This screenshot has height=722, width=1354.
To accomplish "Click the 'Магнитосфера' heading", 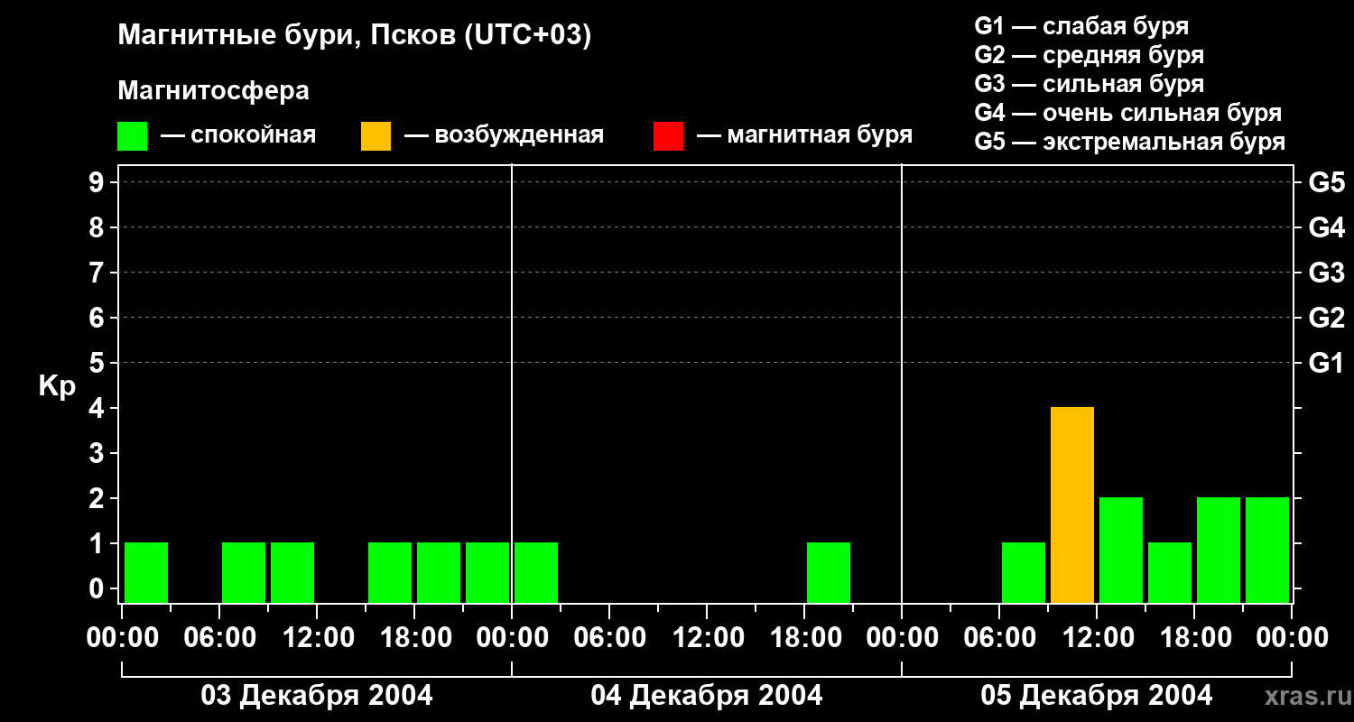I will [213, 91].
